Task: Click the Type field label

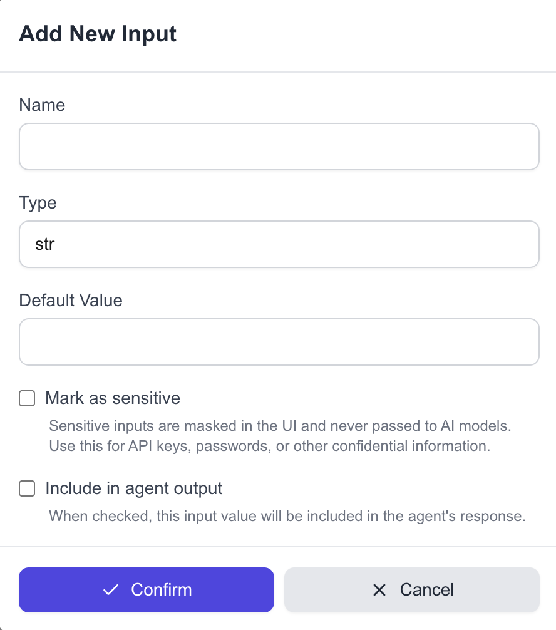Action: 38,203
